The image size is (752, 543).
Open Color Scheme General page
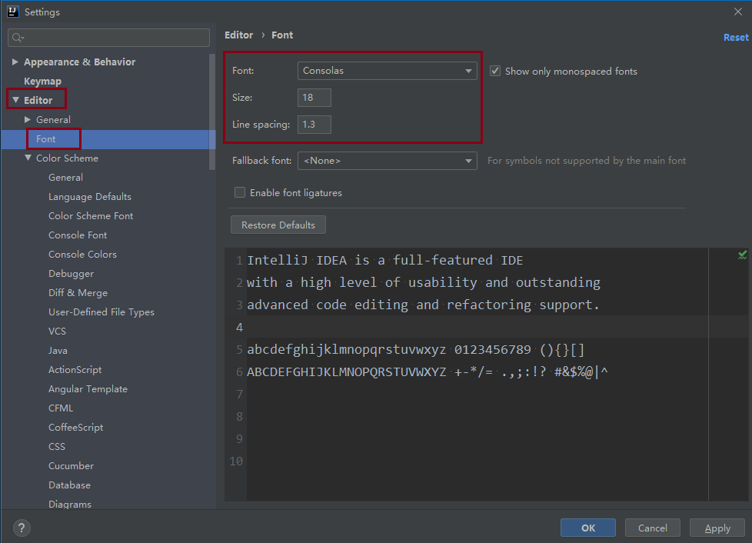coord(65,178)
